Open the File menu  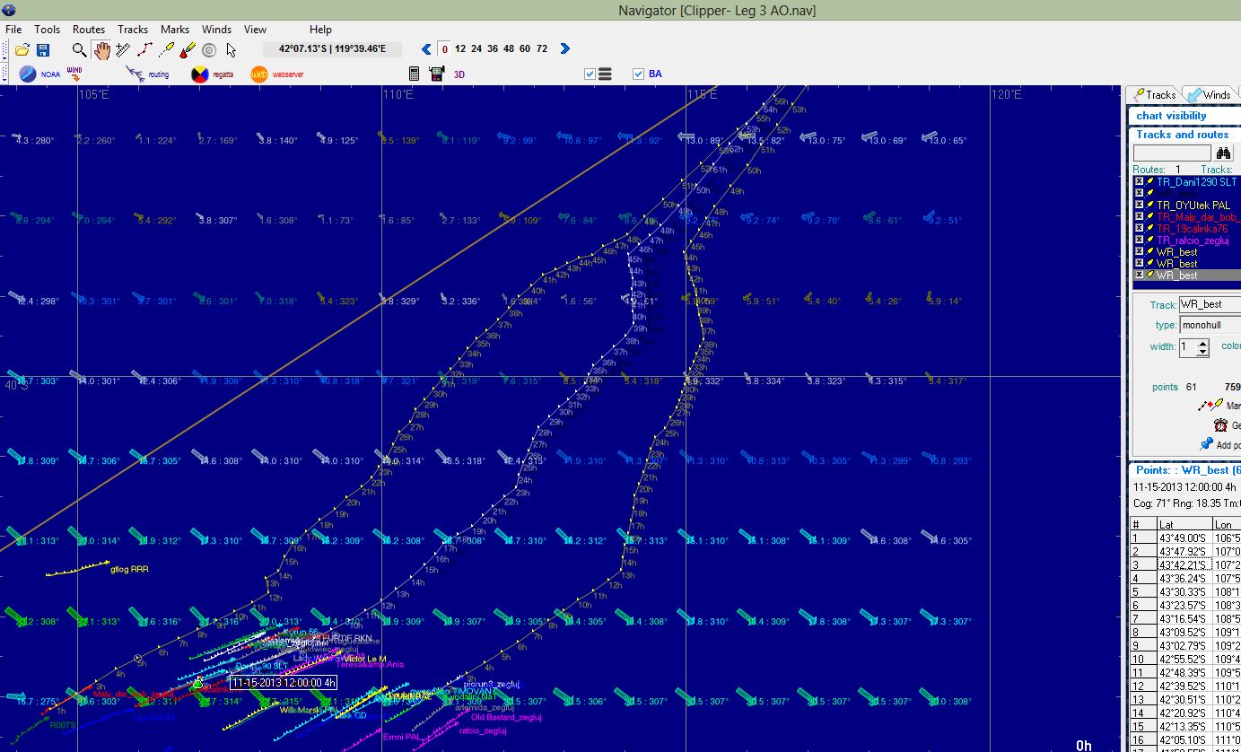coord(13,30)
